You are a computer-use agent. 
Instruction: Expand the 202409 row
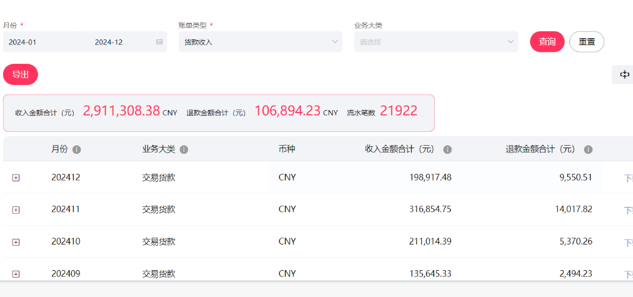pos(16,274)
